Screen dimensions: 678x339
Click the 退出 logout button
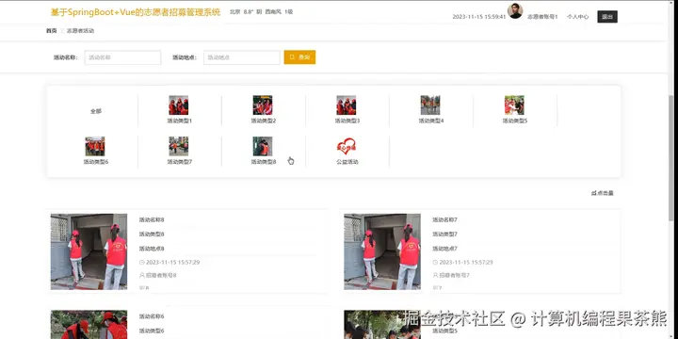point(607,16)
